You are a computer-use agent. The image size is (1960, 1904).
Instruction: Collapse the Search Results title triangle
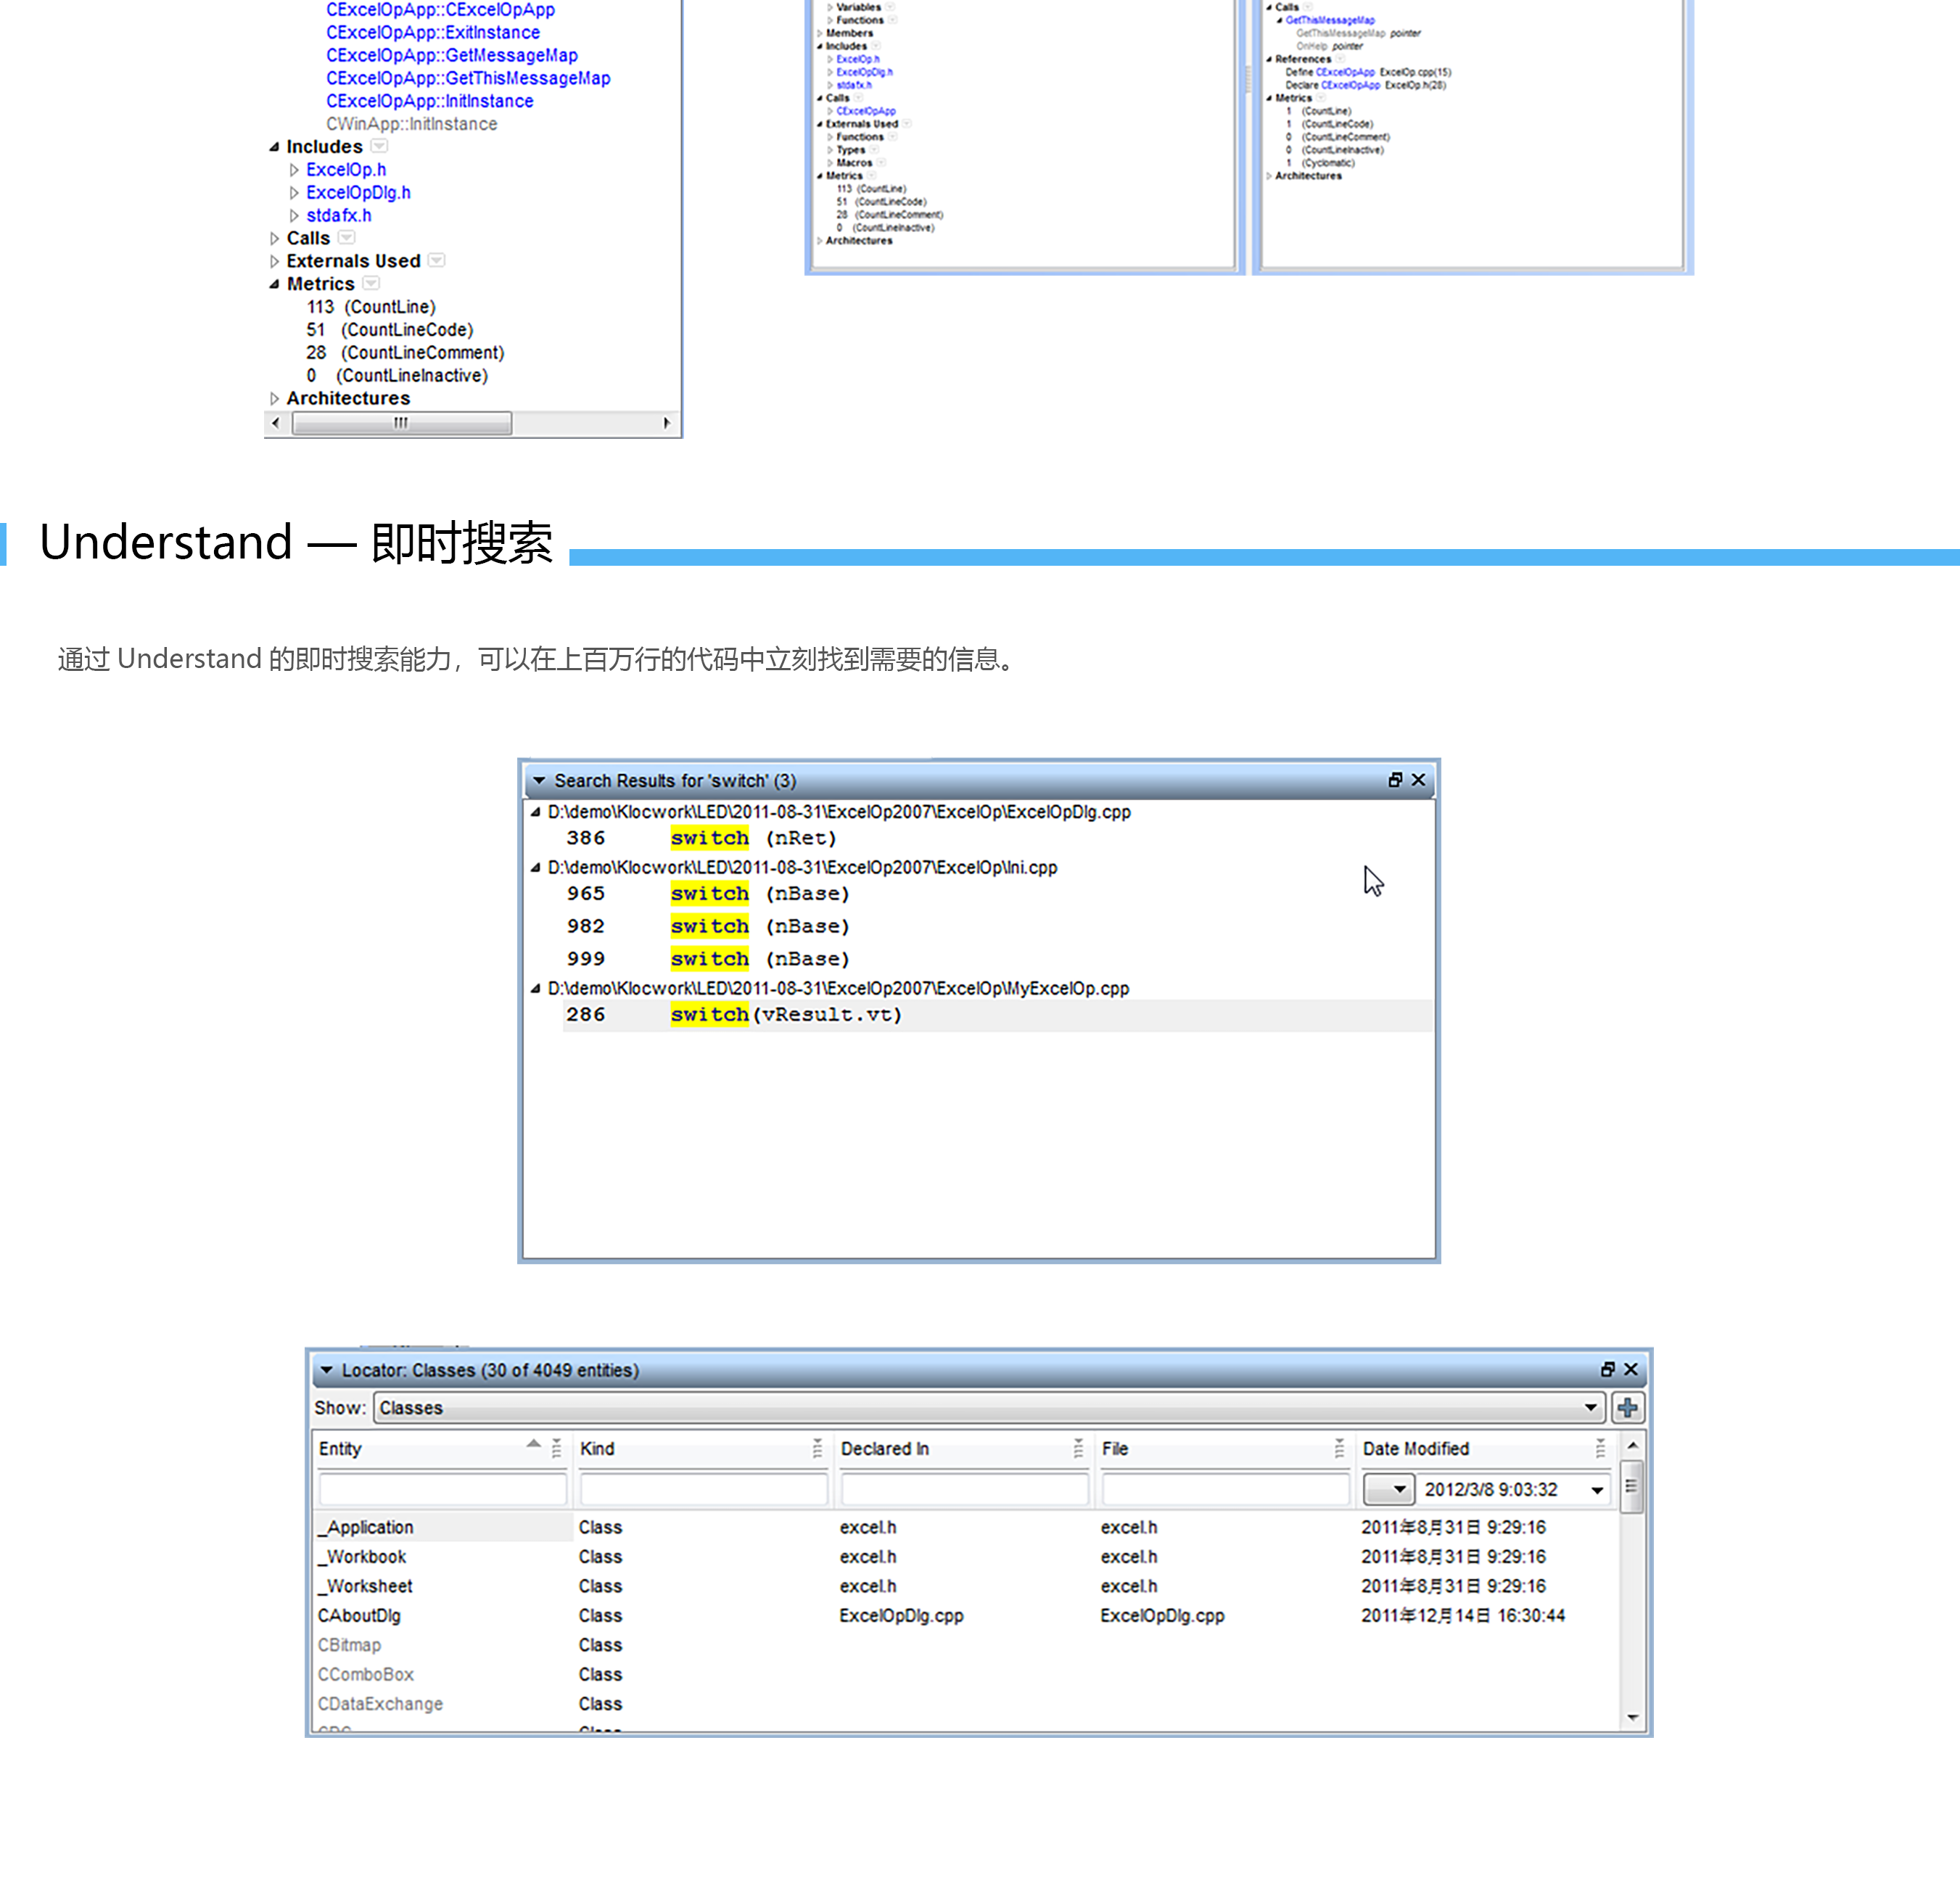(x=539, y=780)
